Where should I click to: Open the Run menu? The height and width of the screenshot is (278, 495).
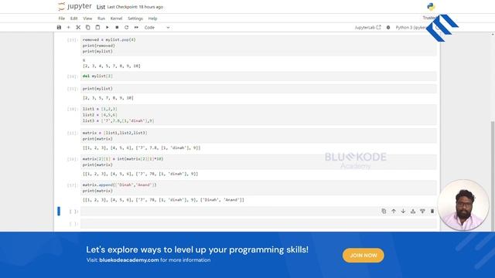tap(101, 19)
